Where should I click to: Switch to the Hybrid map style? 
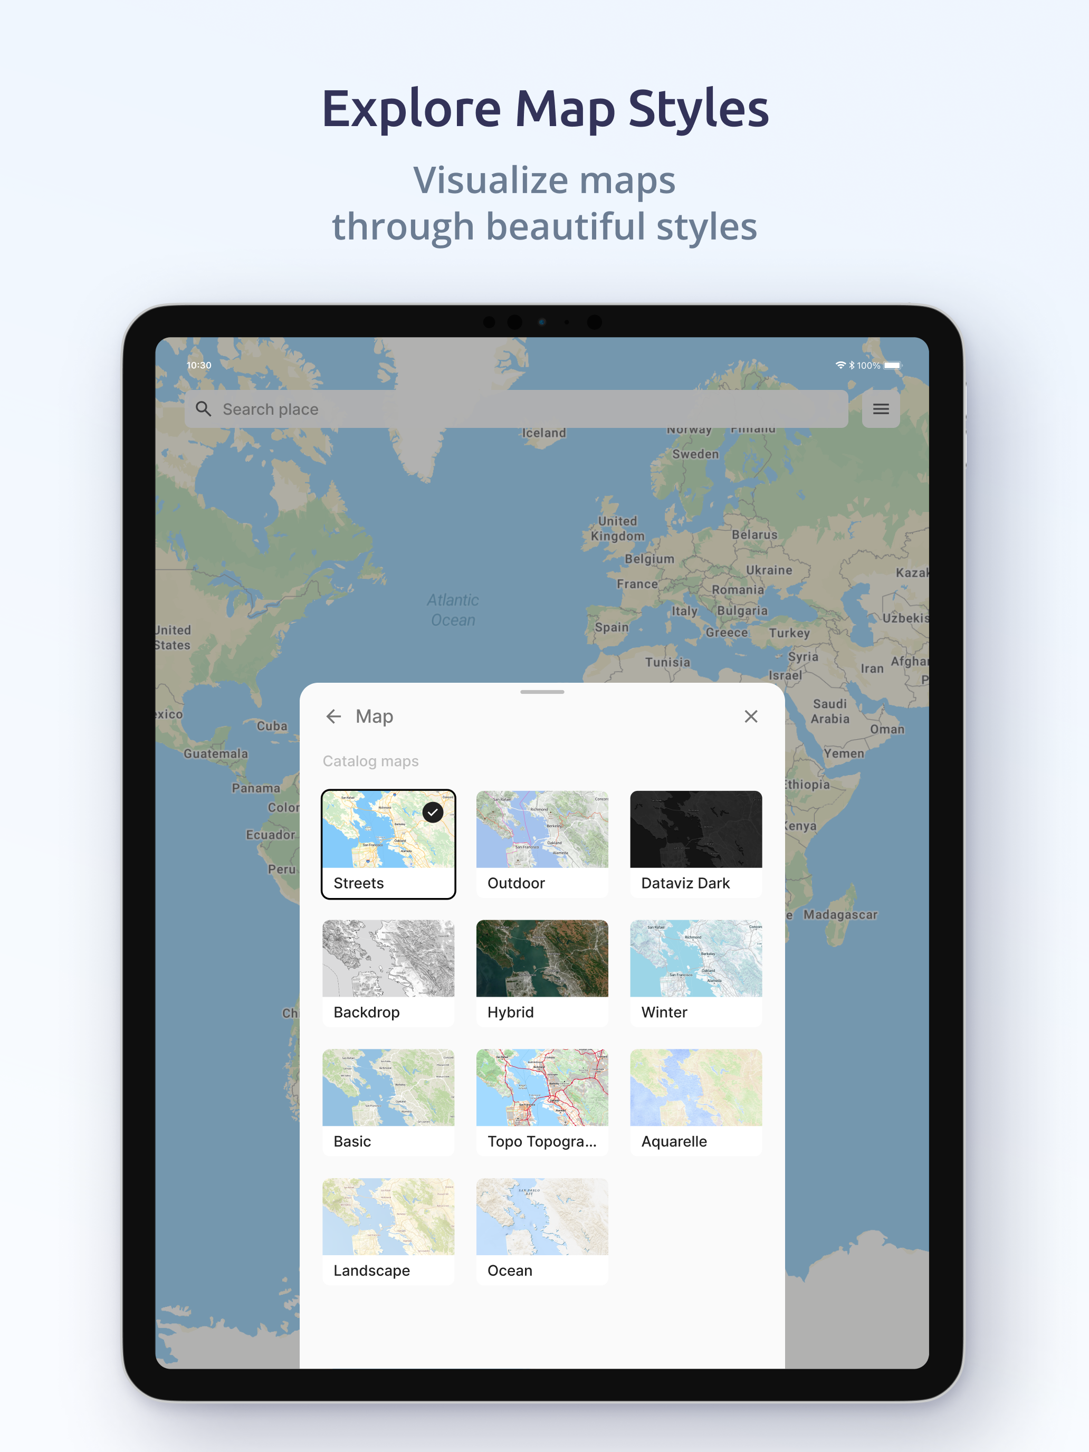click(542, 973)
